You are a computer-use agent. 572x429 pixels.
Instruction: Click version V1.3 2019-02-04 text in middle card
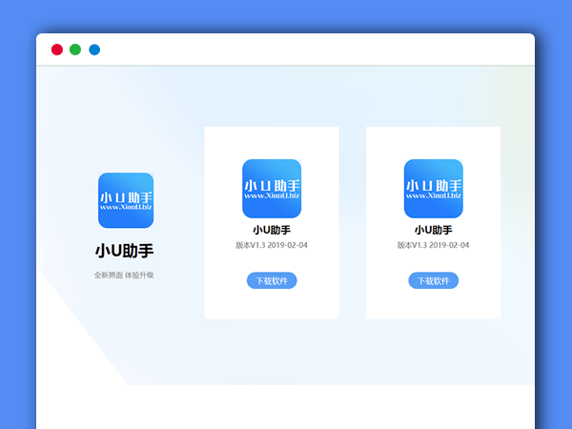[272, 245]
